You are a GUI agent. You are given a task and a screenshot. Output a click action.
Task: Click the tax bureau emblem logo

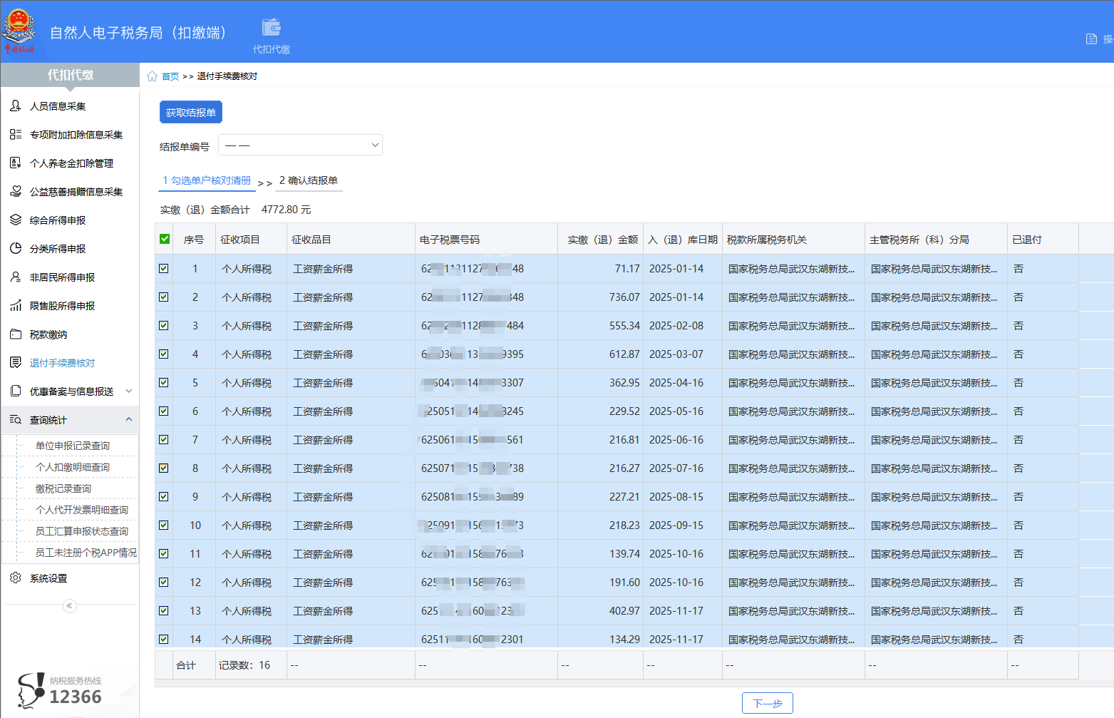tap(19, 31)
